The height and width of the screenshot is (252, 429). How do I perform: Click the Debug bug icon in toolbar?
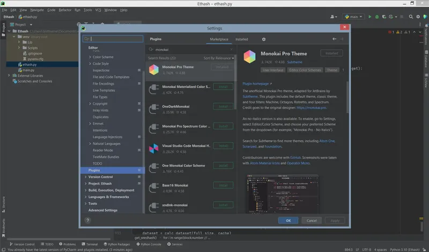point(377,17)
